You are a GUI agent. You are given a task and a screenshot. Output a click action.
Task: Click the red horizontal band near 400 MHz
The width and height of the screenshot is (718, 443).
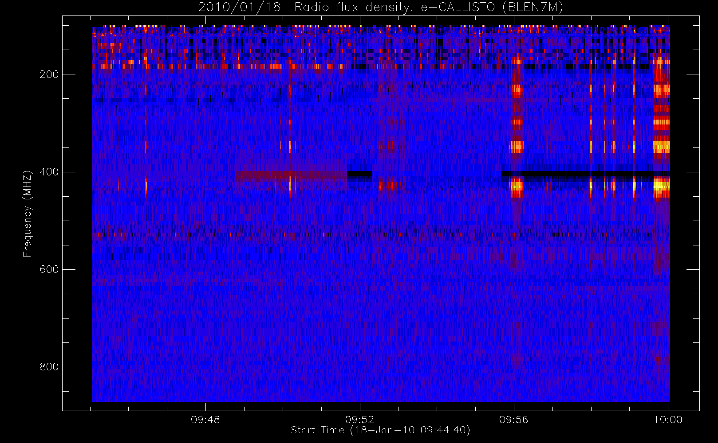(x=291, y=176)
